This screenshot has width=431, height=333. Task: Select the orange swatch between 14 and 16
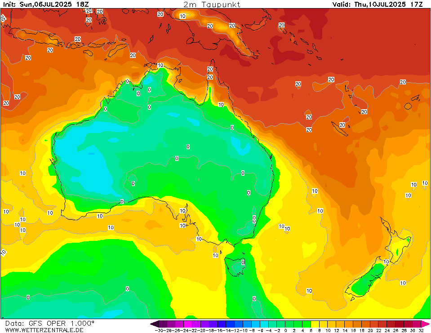click(x=349, y=324)
